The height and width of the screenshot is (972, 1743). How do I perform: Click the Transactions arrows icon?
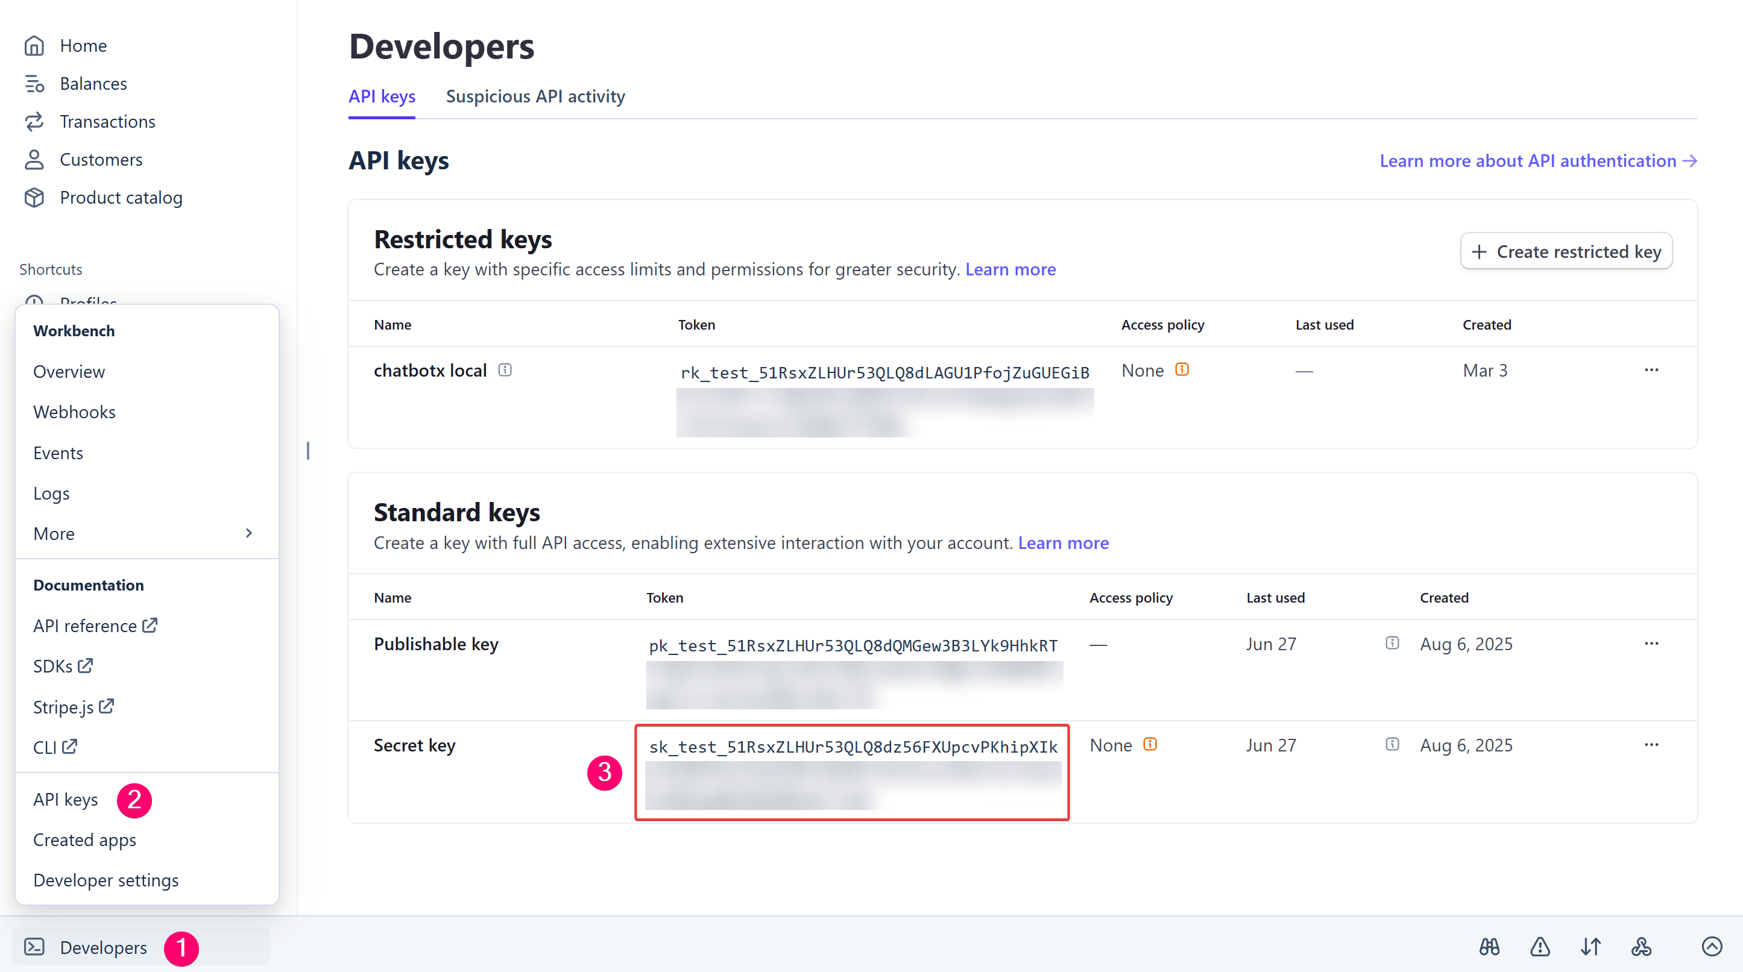click(34, 121)
